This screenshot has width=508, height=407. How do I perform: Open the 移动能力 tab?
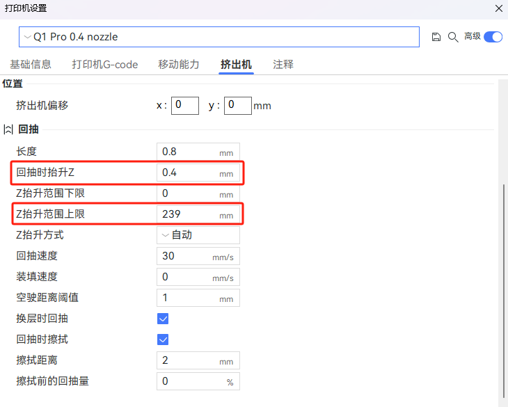coord(179,65)
